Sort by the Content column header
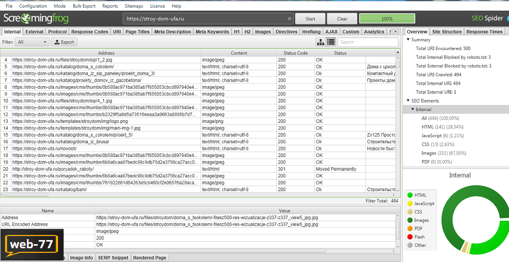 tap(239, 53)
